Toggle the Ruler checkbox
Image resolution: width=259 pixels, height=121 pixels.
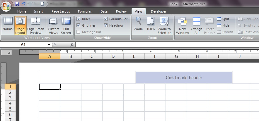[x=79, y=19]
